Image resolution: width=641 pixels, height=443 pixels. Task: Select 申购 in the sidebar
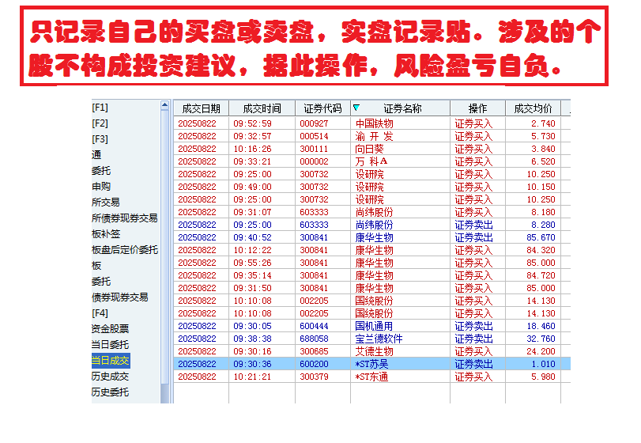101,187
